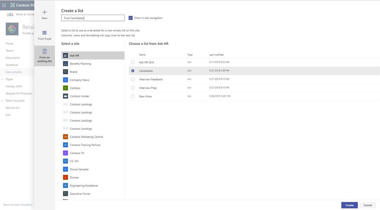This screenshot has width=380, height=210.
Task: Select the Candidates radio button
Action: tap(133, 71)
